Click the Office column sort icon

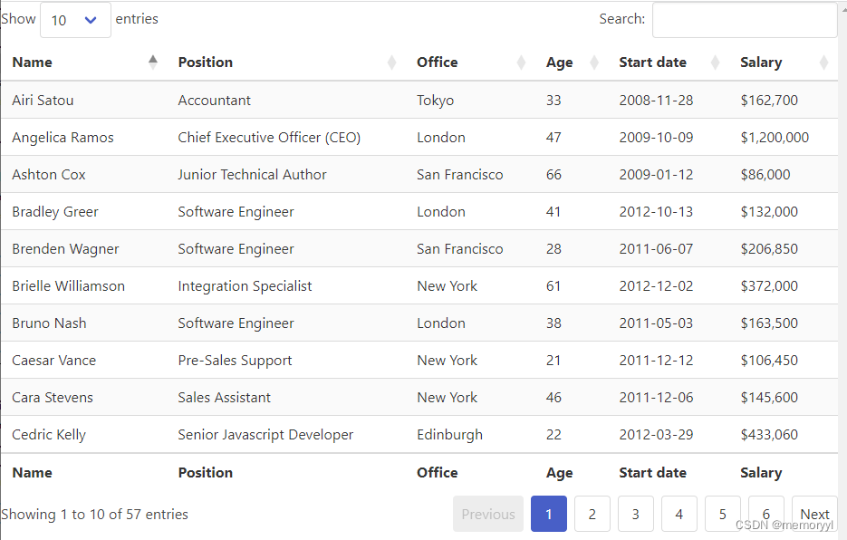[x=521, y=63]
